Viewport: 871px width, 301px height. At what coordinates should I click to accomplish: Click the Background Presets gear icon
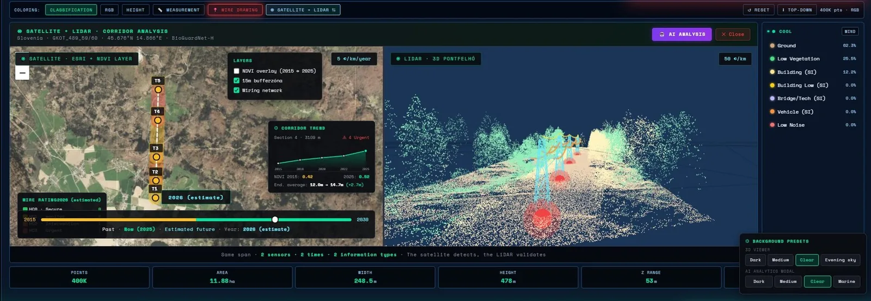pos(747,241)
